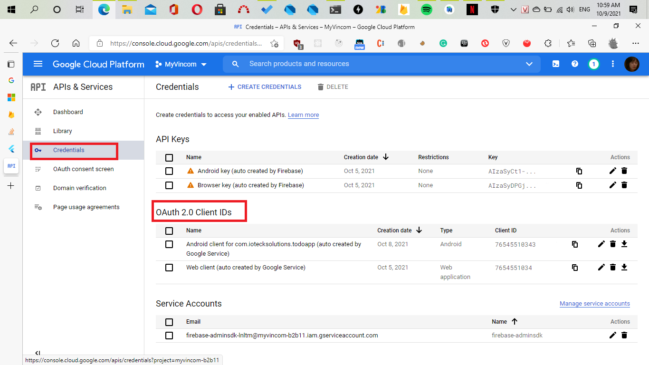This screenshot has height=365, width=649.
Task: Open OAuth consent screen in sidebar
Action: pos(83,169)
